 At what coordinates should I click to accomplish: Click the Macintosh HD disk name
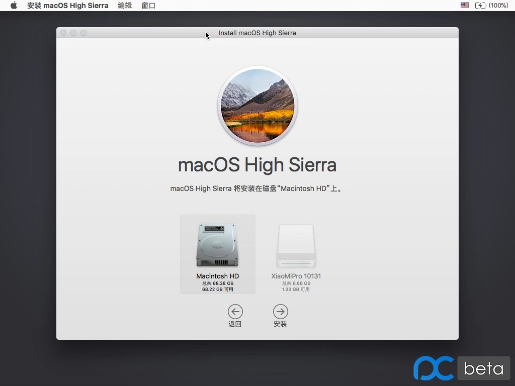point(217,276)
